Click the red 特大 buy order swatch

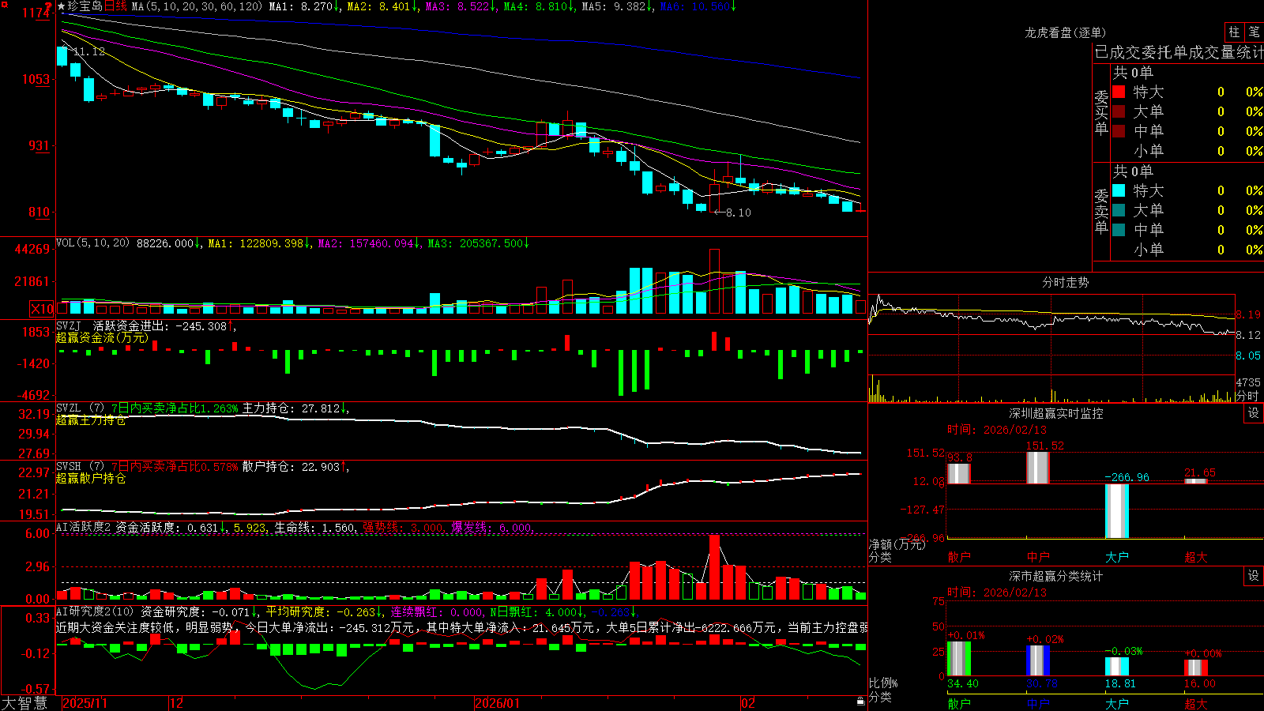1119,92
